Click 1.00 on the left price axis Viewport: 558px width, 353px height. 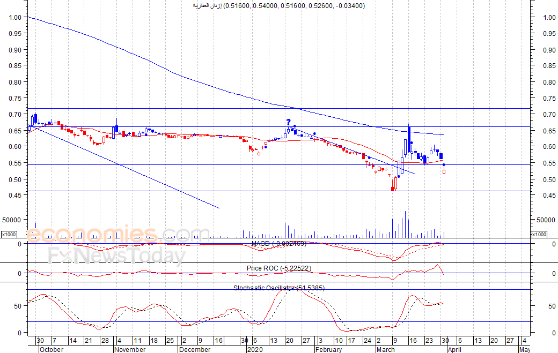[x=16, y=17]
